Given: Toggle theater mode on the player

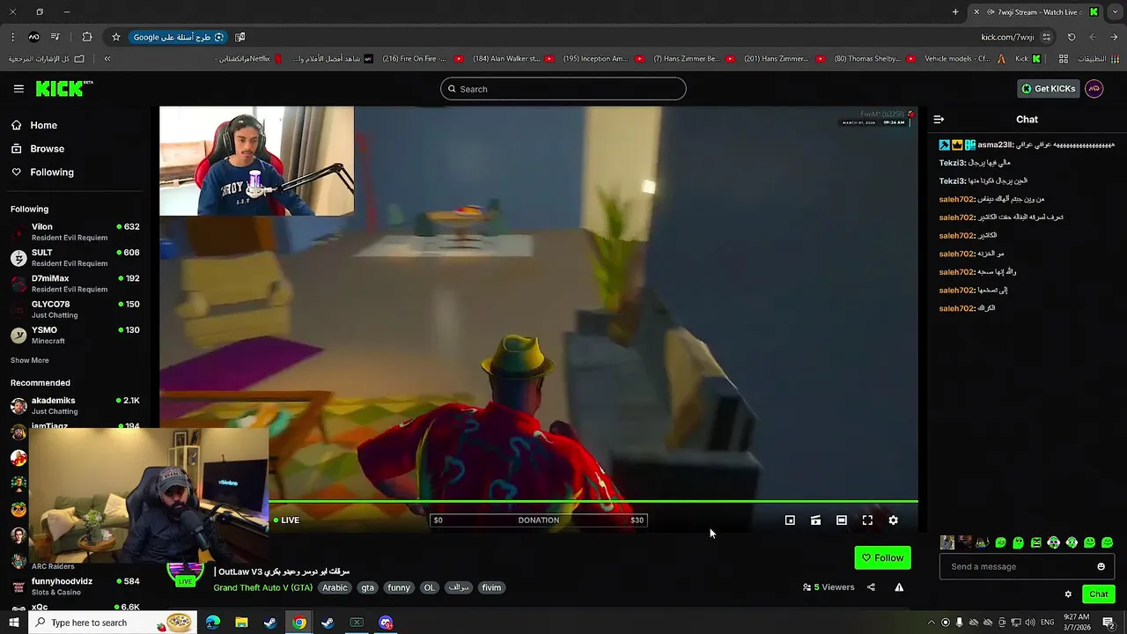Looking at the screenshot, I should point(842,520).
